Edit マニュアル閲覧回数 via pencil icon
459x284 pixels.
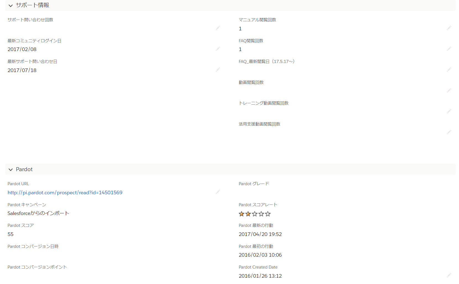449,28
